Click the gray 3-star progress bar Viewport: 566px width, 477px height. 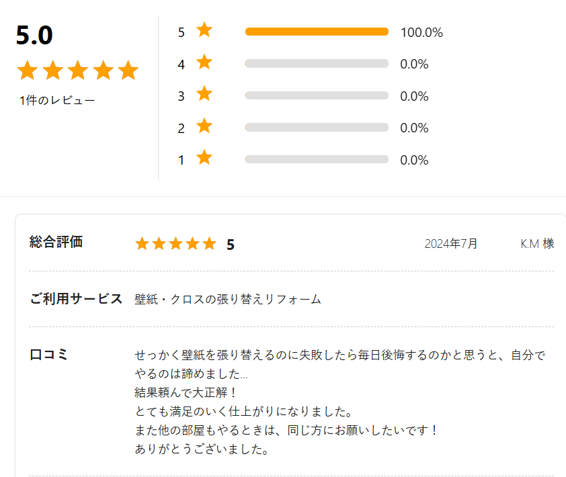[x=317, y=95]
